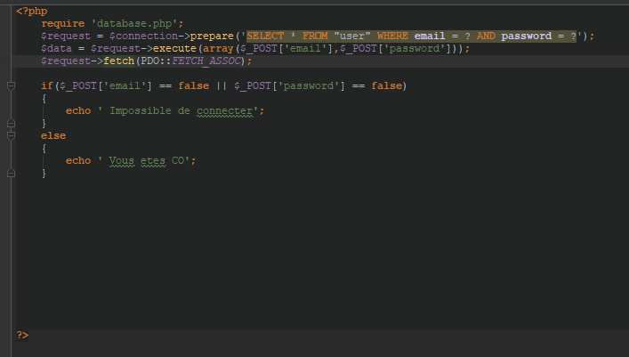Click the underlined word Vous
The height and width of the screenshot is (357, 629).
[122, 160]
